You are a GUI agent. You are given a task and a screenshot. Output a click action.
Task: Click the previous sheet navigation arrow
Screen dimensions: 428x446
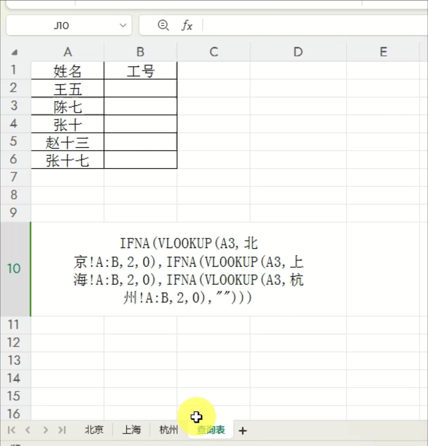[x=28, y=431]
